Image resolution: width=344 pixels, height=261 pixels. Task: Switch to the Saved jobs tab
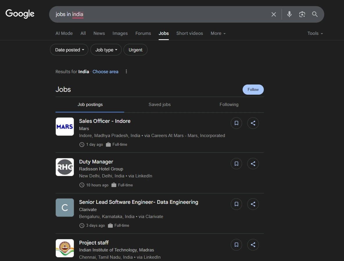point(160,105)
